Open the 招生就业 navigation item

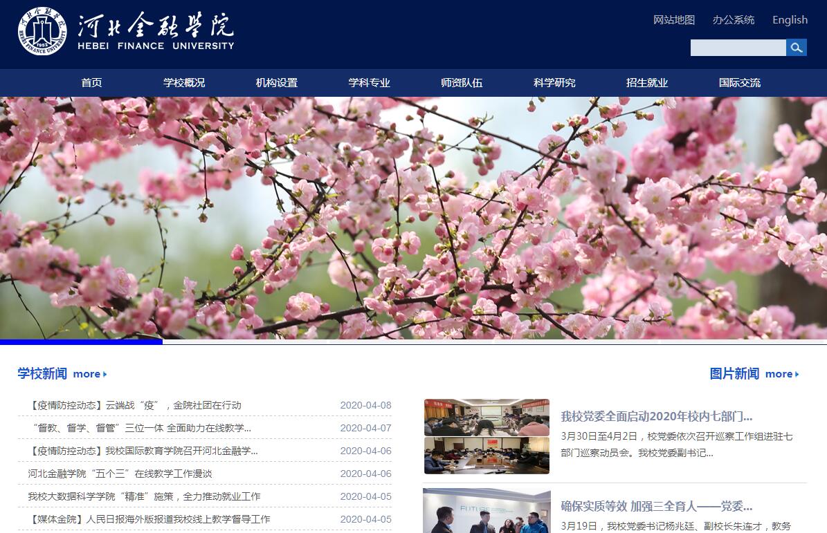[647, 83]
